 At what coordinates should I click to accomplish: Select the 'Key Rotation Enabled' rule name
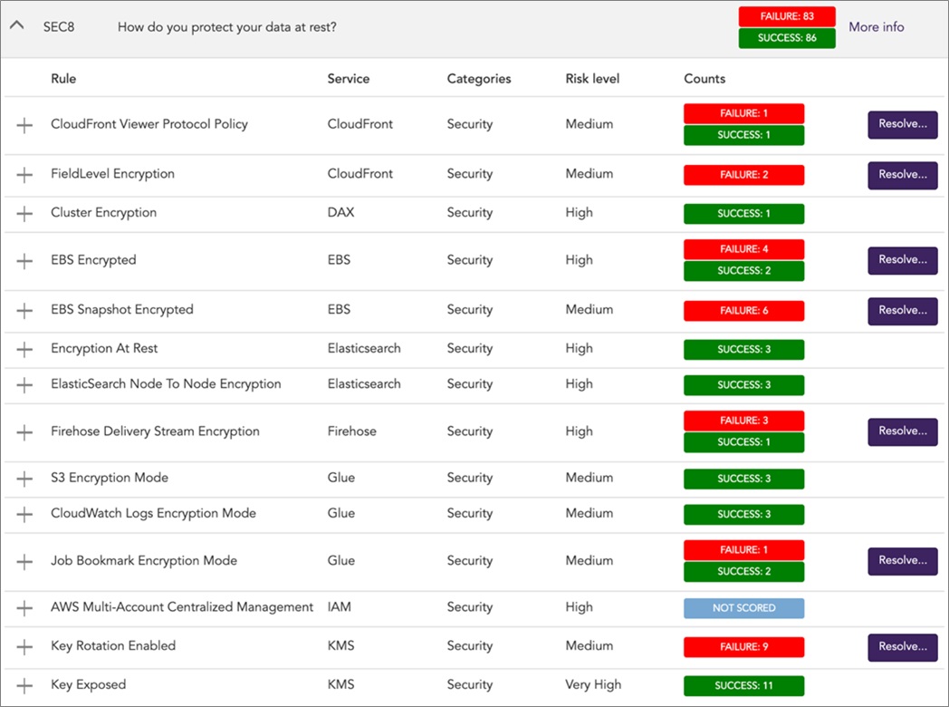pos(113,645)
